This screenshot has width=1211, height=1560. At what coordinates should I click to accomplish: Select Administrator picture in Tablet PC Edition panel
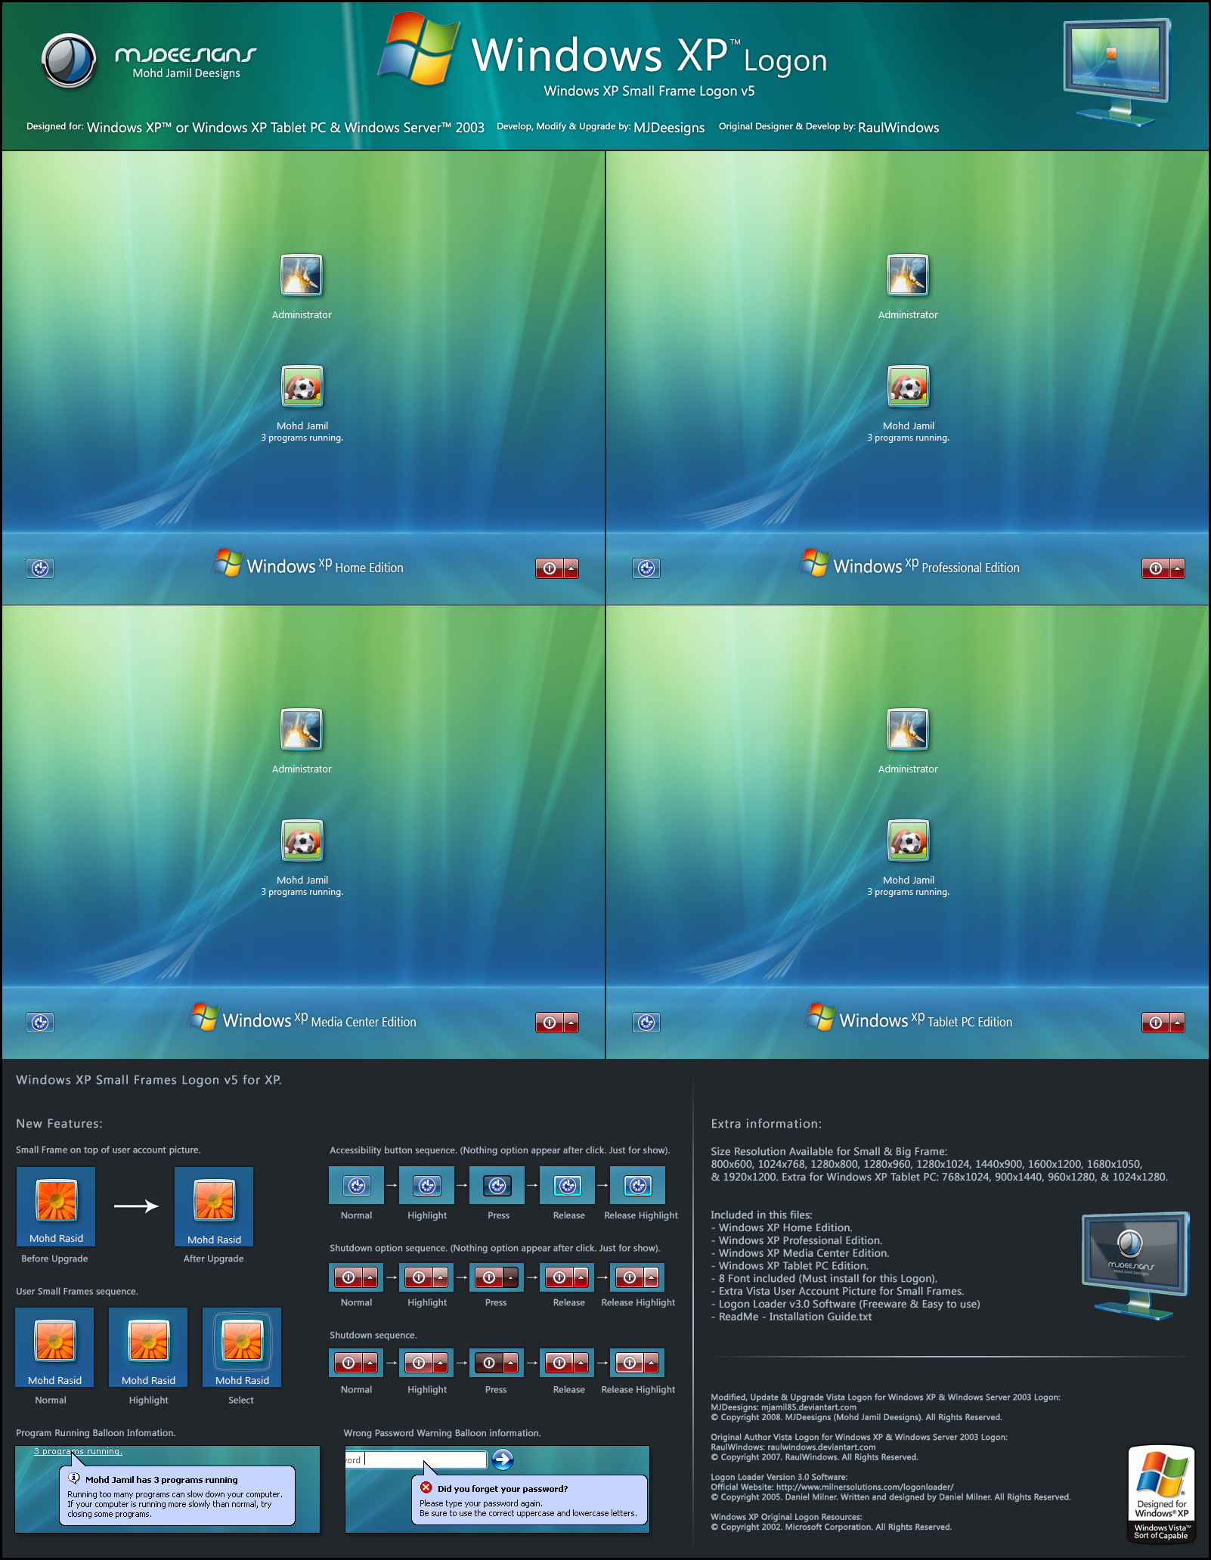(908, 729)
